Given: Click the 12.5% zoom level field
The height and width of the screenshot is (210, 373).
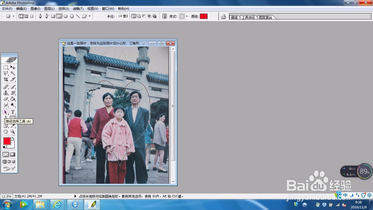Looking at the screenshot, I should tap(6, 197).
